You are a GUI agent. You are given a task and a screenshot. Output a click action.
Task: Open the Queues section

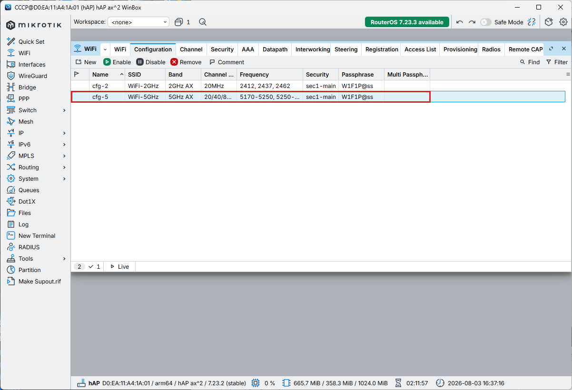(29, 190)
